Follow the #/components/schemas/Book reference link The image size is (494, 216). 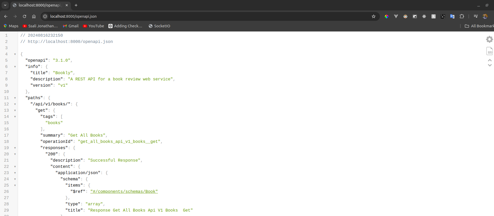click(x=124, y=192)
